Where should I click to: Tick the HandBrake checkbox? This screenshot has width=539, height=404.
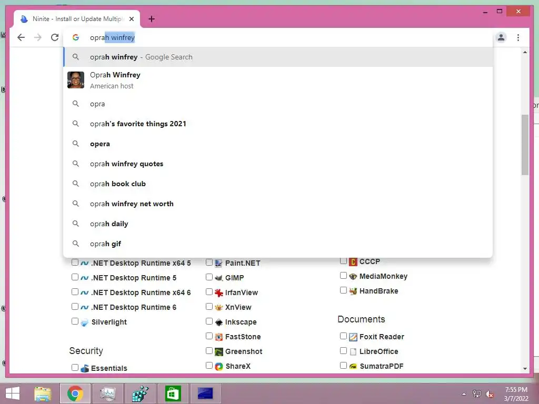click(343, 290)
